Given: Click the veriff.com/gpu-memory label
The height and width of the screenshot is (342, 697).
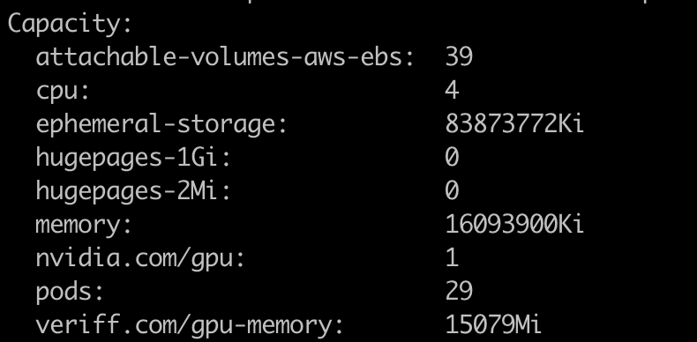Looking at the screenshot, I should point(190,326).
